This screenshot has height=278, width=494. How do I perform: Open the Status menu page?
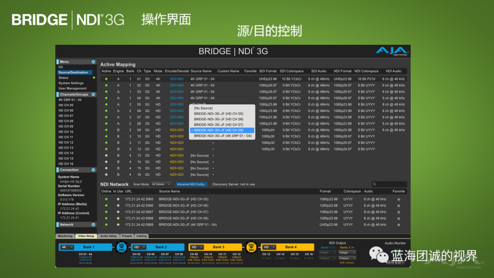click(63, 78)
